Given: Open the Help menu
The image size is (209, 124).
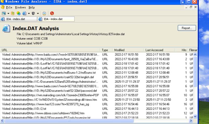Looking at the screenshot, I should point(31,8).
